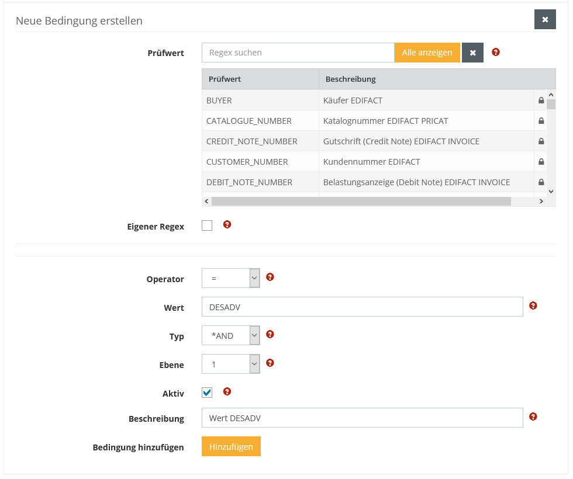Viewport: 573px width, 479px height.
Task: Click the horizontal scrollbar of the Prüfwert table
Action: [361, 201]
